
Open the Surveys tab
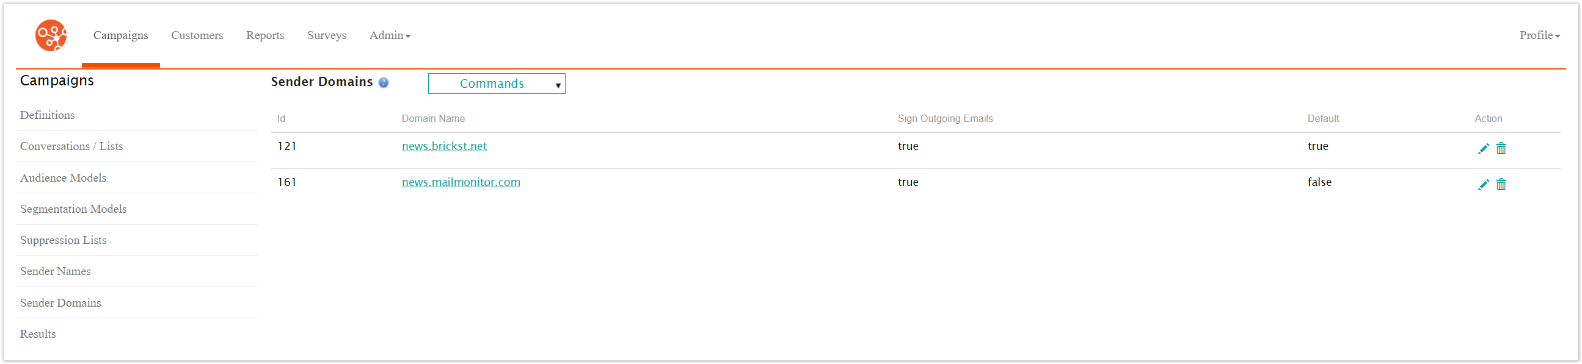327,35
